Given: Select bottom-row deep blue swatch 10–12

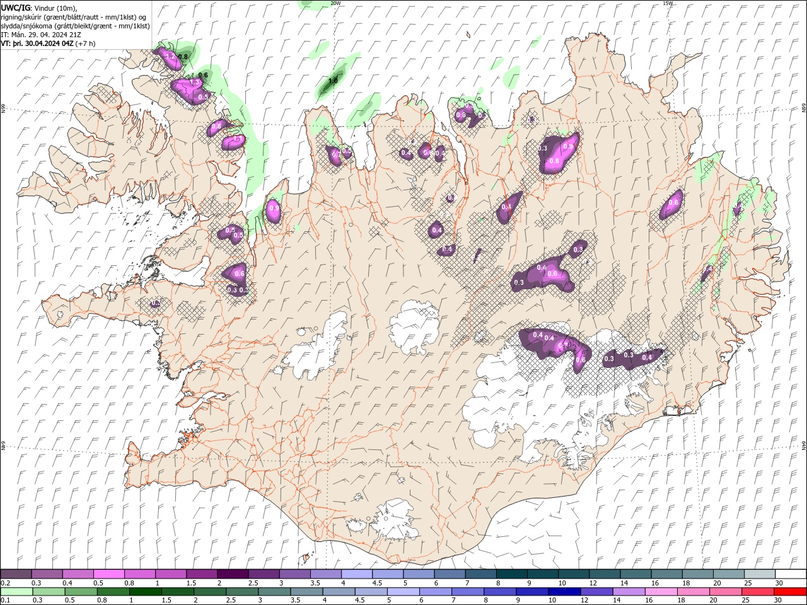Looking at the screenshot, I should (563, 592).
